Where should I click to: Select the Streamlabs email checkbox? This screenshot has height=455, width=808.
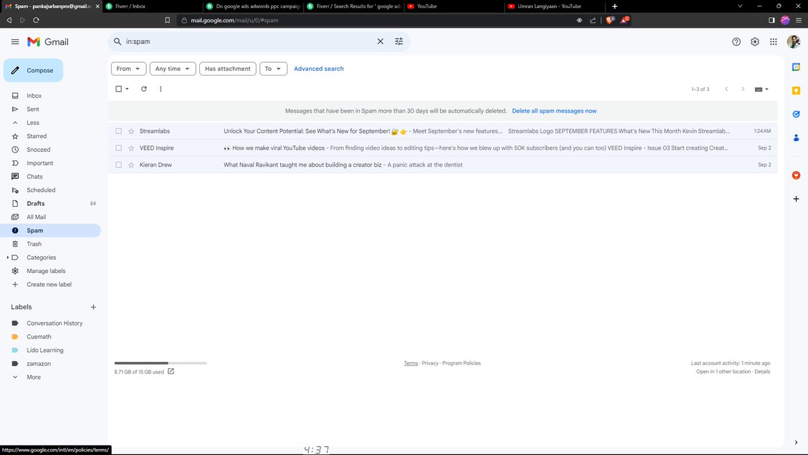[x=119, y=131]
